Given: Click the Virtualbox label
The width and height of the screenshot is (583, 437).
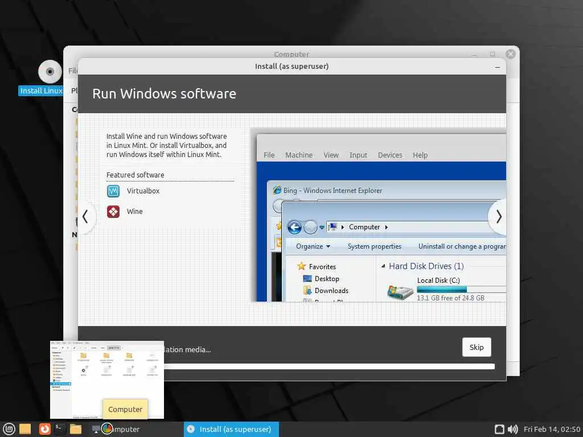Looking at the screenshot, I should click(x=143, y=191).
